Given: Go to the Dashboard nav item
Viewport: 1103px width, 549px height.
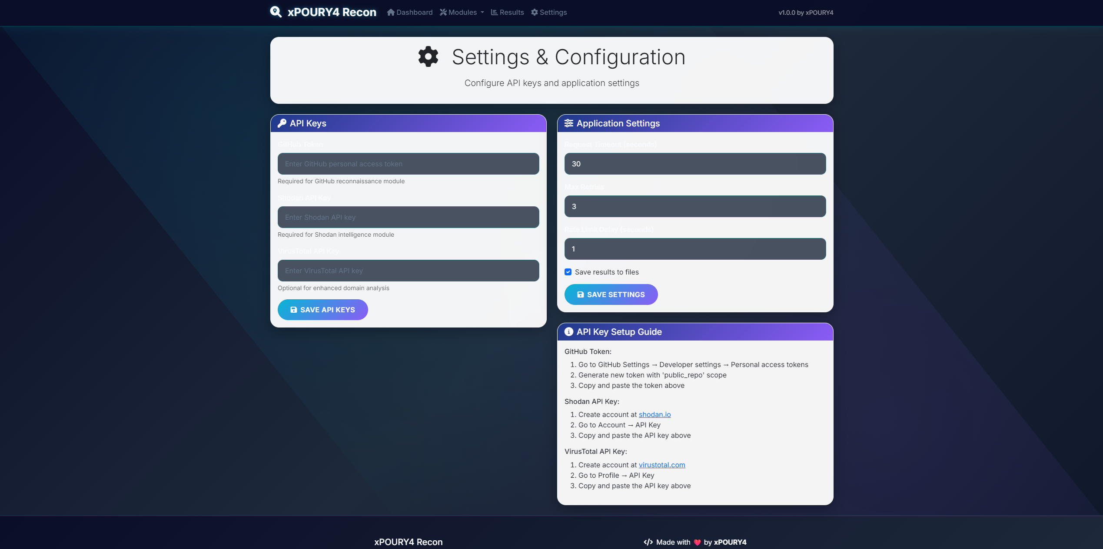Looking at the screenshot, I should [414, 12].
